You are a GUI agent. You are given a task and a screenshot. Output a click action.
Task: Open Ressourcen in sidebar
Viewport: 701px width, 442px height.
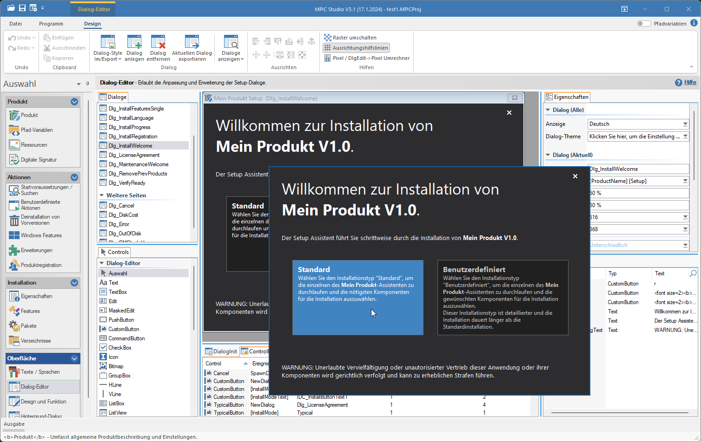[43, 145]
